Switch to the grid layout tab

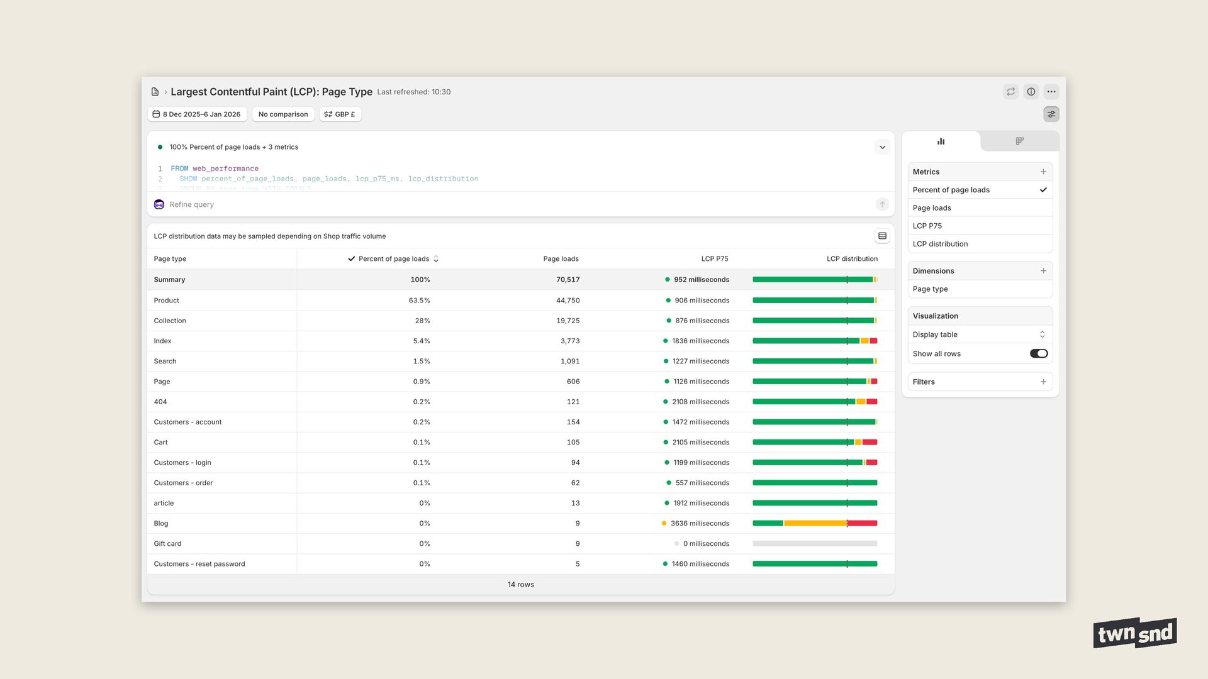[x=1019, y=141]
